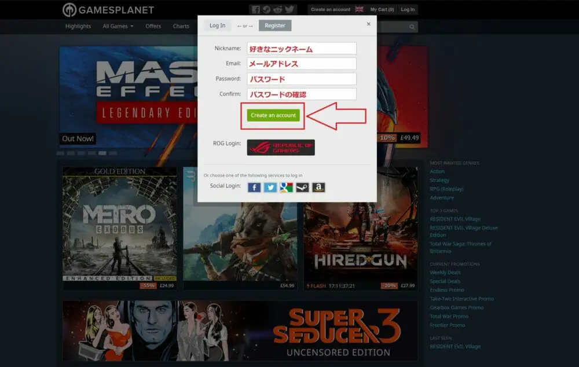The height and width of the screenshot is (367, 579).
Task: Click the Republic of Gamers login button
Action: click(x=281, y=148)
